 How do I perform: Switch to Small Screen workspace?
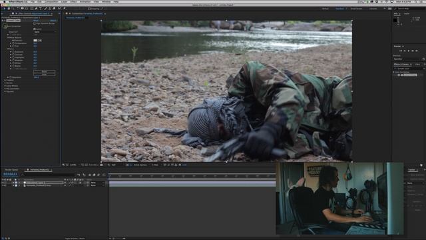[x=356, y=9]
